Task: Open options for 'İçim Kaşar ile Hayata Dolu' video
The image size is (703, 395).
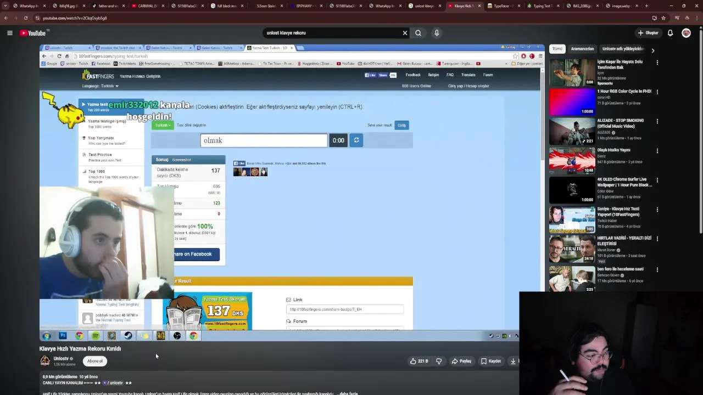Action: point(657,62)
